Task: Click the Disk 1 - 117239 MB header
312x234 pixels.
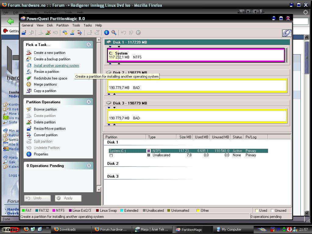Action: [x=197, y=42]
